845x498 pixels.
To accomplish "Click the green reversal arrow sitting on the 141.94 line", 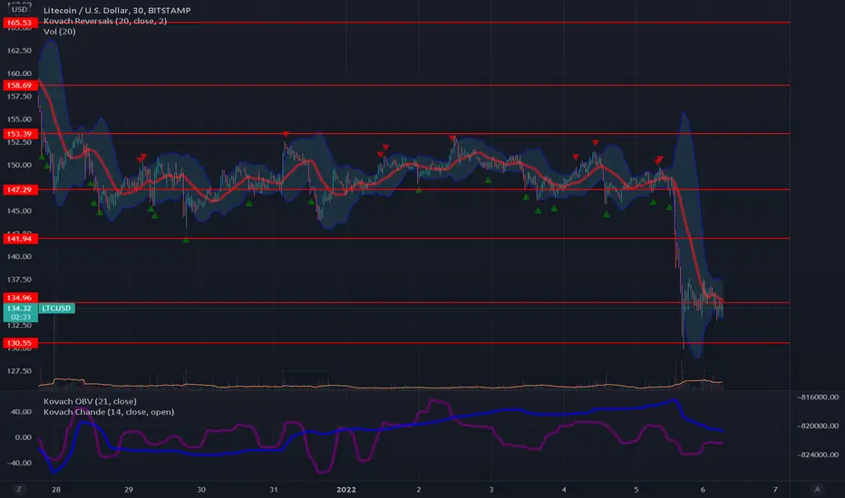I will [x=186, y=240].
